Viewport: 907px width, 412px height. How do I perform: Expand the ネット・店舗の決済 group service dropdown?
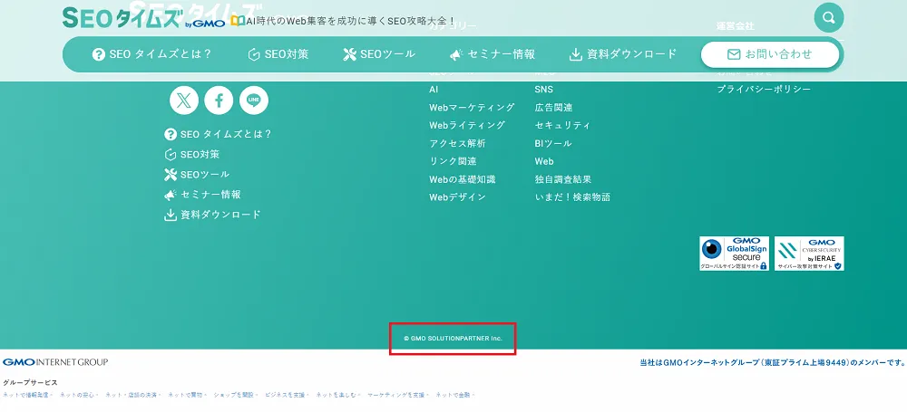pos(132,395)
